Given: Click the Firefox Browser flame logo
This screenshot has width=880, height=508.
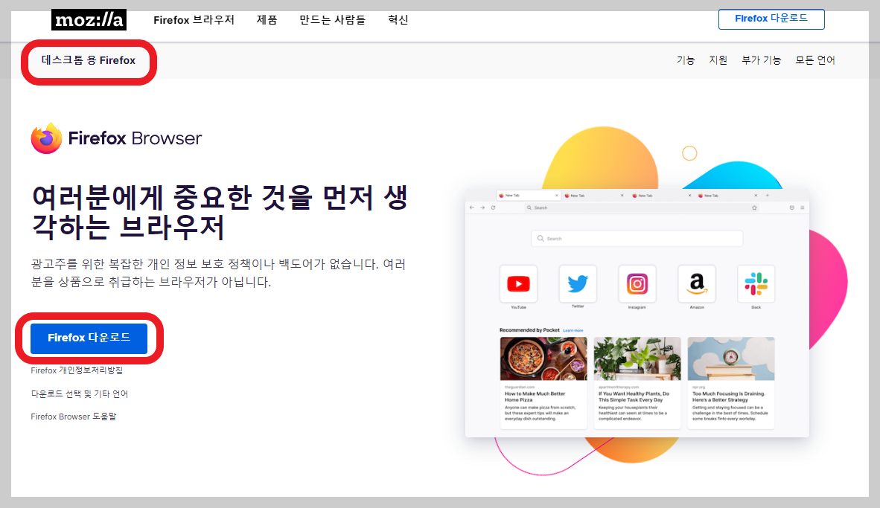Looking at the screenshot, I should pyautogui.click(x=47, y=138).
